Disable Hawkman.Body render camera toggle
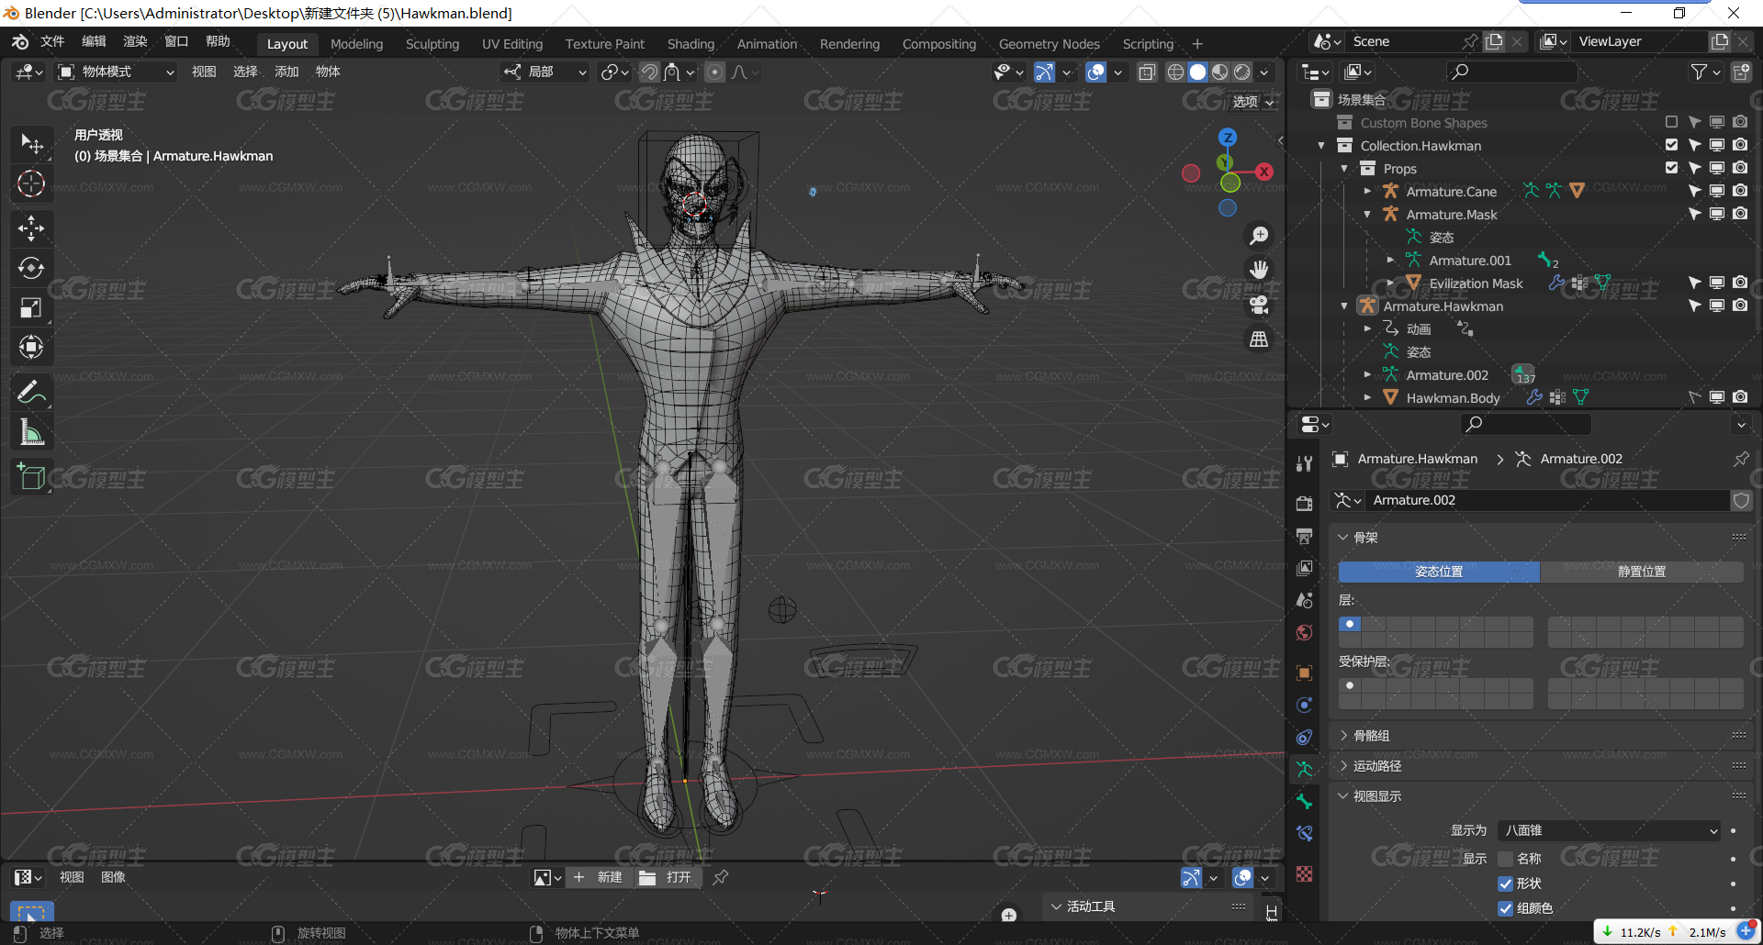 coord(1740,397)
